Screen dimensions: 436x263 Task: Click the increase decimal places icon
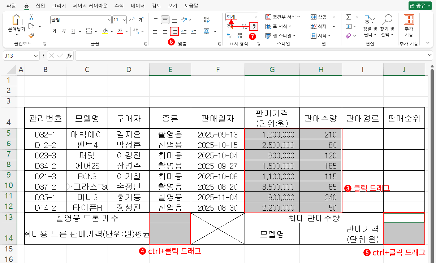(x=229, y=35)
